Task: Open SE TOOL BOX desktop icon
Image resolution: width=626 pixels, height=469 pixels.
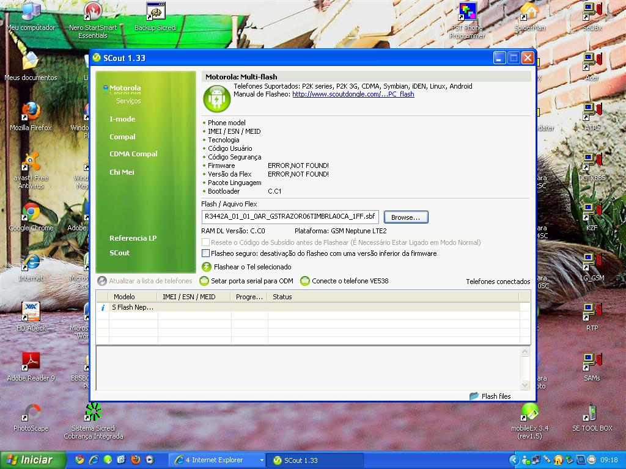Action: click(x=592, y=417)
